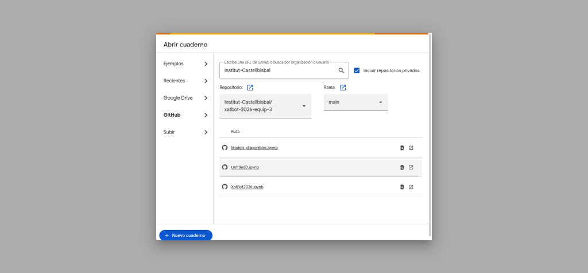Open the Untitled0.ipynb notebook link
588x273 pixels.
click(x=245, y=167)
